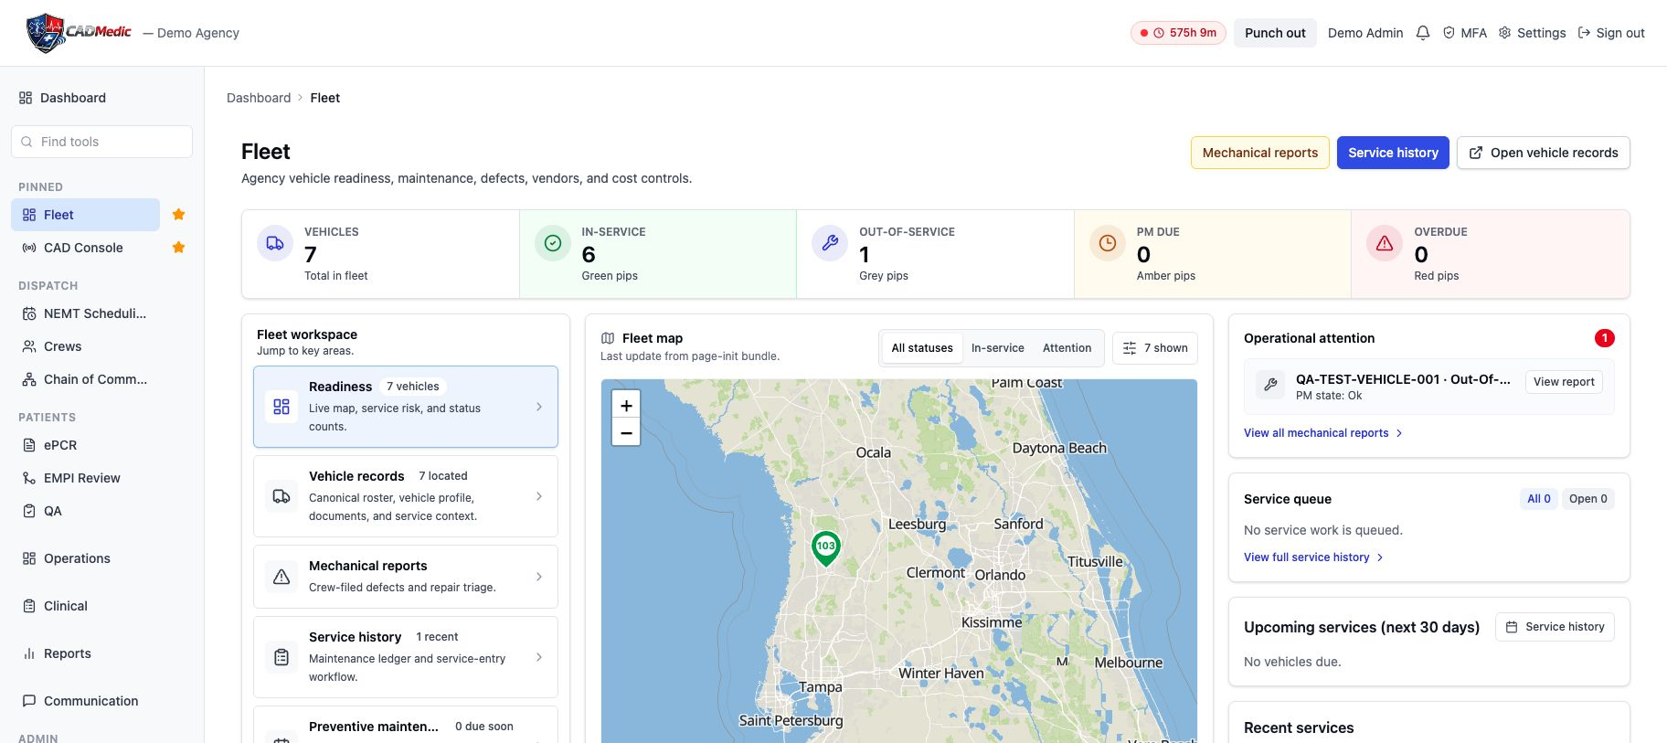Click the Communication chat bubble icon
This screenshot has width=1667, height=743.
pos(29,701)
